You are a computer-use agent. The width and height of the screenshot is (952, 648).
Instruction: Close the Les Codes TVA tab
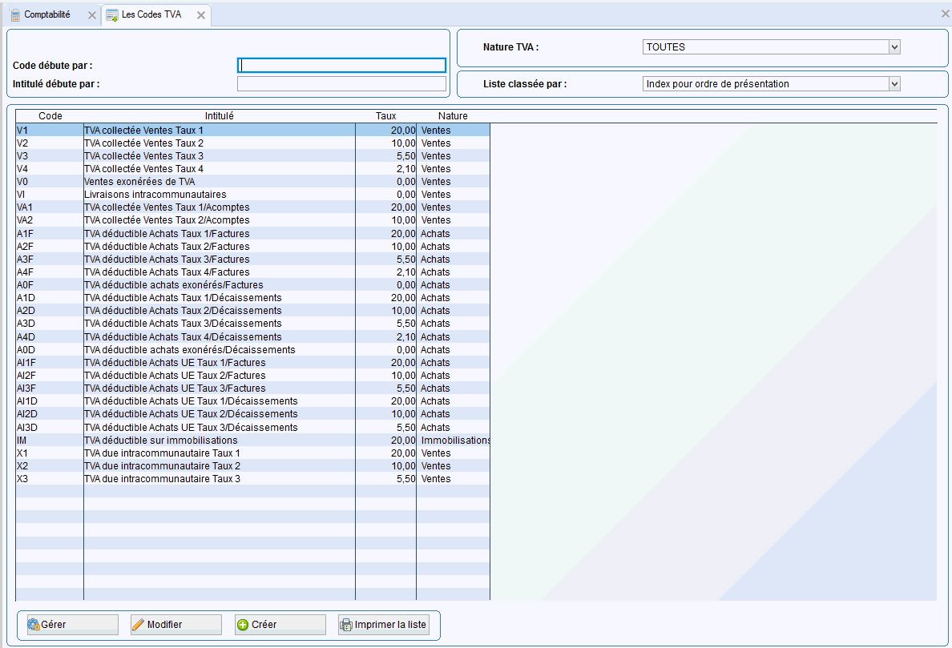coord(201,15)
